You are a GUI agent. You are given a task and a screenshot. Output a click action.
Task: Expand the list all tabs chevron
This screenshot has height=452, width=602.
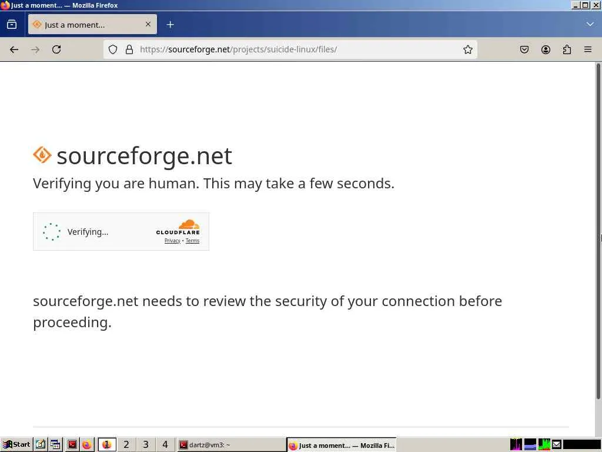pyautogui.click(x=590, y=24)
